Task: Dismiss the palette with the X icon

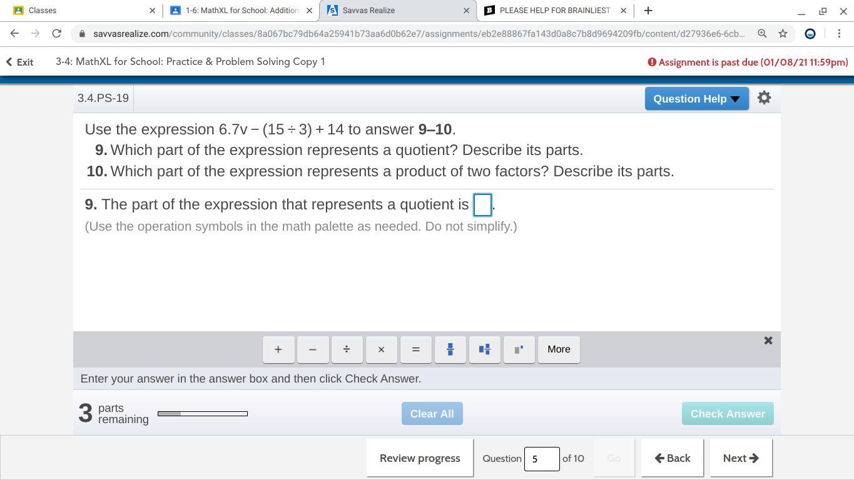Action: click(x=768, y=340)
